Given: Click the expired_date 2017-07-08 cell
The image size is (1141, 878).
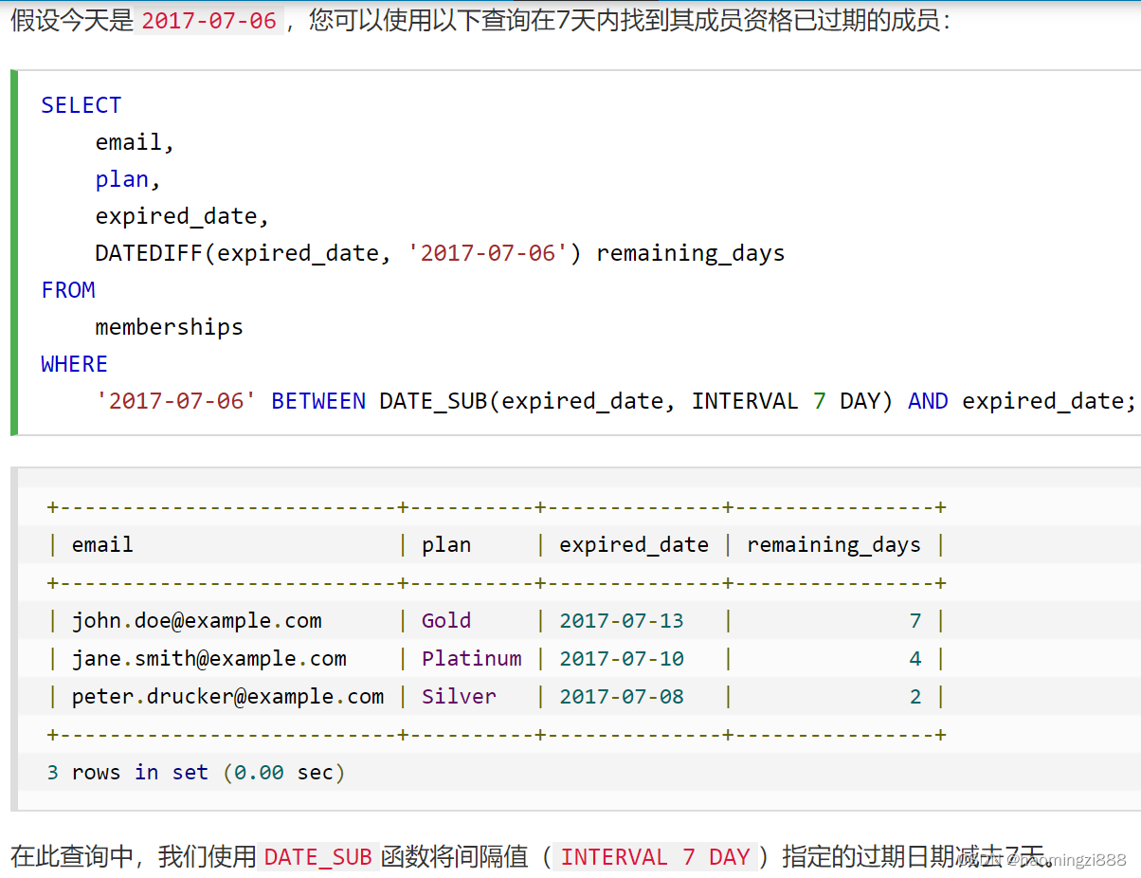Looking at the screenshot, I should coord(622,696).
